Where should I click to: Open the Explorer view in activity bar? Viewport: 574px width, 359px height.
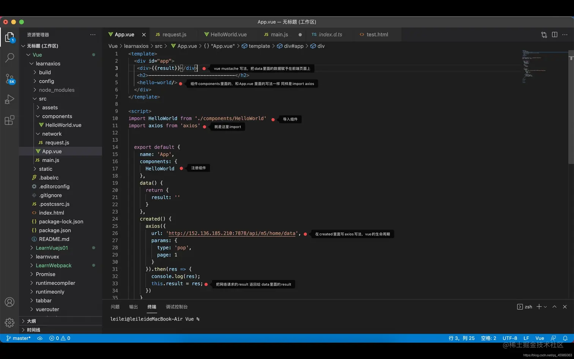click(9, 37)
